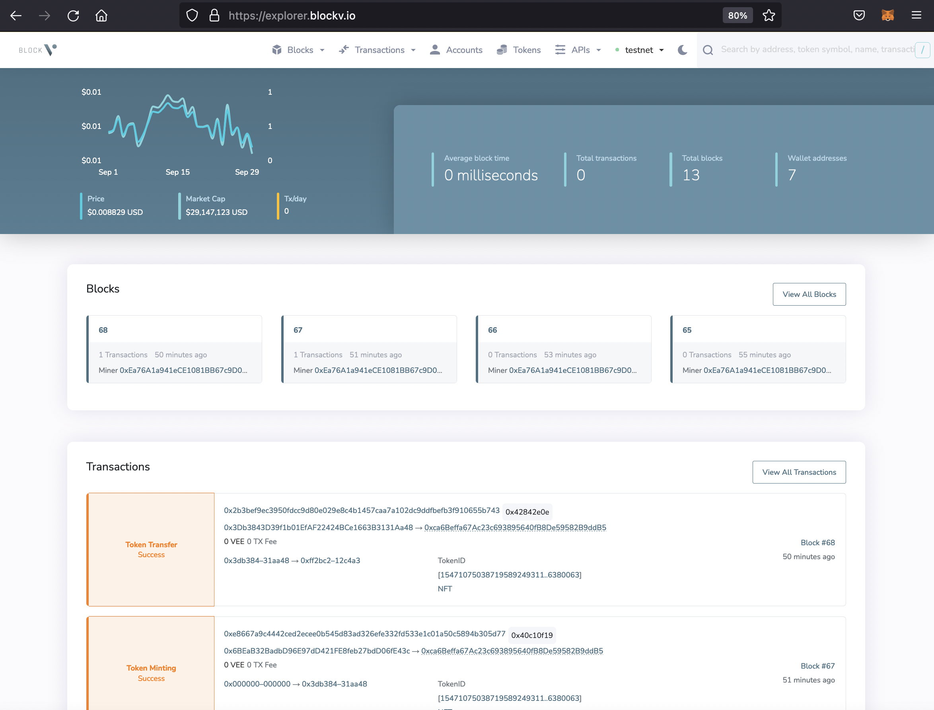The image size is (934, 710).
Task: Select the APIs menu item
Action: (x=580, y=49)
